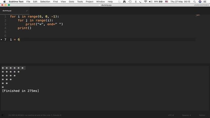The image size is (210, 118).
Task: Click the phone icon in menu bar
Action: 140,2
